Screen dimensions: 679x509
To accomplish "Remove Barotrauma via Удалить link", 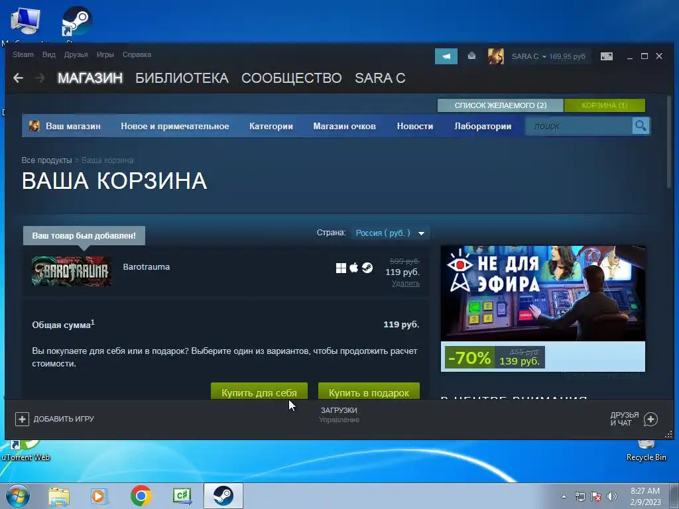I will (406, 284).
